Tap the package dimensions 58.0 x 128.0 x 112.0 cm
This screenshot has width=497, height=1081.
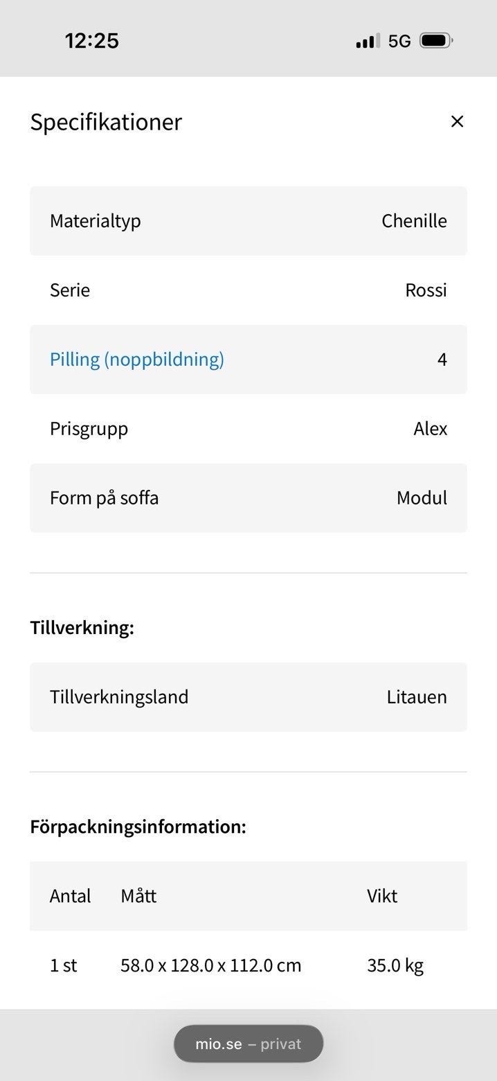point(211,965)
